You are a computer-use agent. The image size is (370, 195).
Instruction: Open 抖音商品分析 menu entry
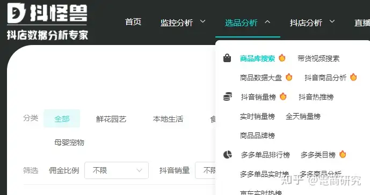click(325, 78)
